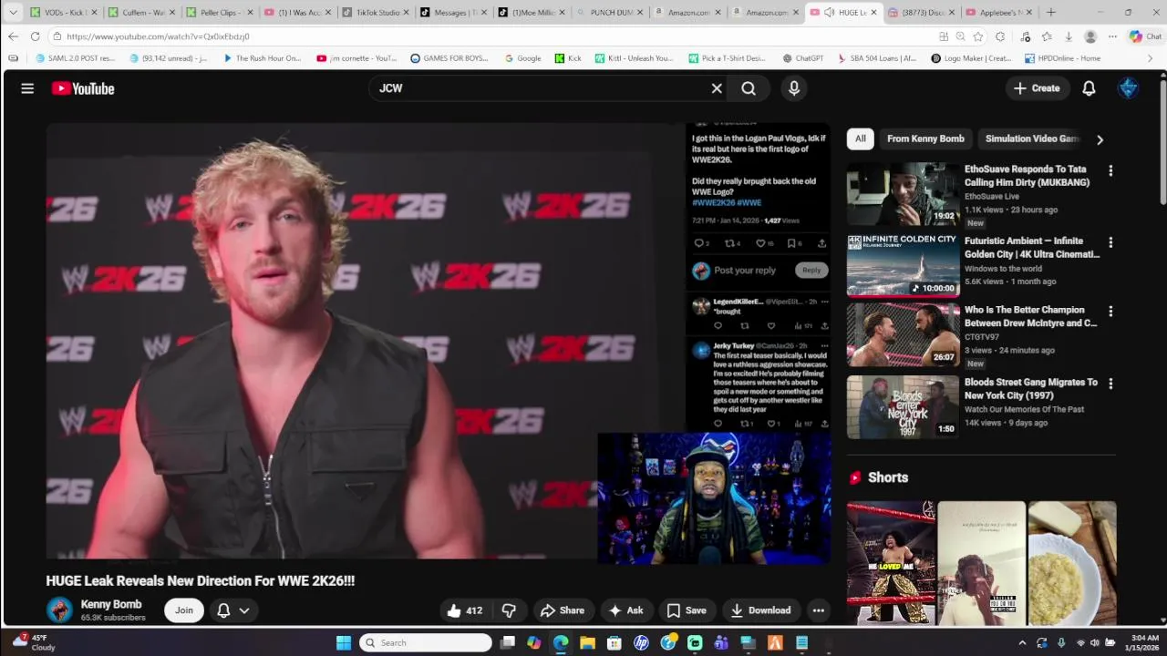Screen dimensions: 1167x656
Task: Go to the YouTube home logo
Action: (x=83, y=88)
